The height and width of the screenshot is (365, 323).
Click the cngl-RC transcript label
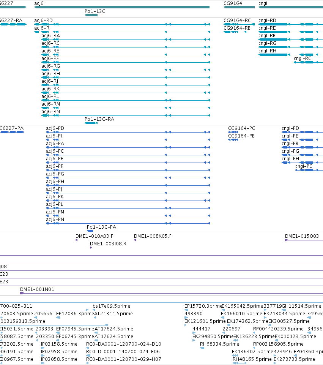click(302, 58)
